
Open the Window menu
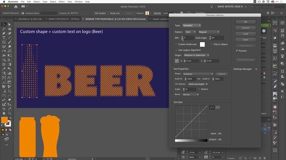point(79,2)
